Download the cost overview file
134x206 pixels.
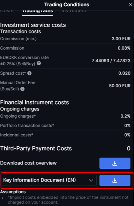coord(115,163)
